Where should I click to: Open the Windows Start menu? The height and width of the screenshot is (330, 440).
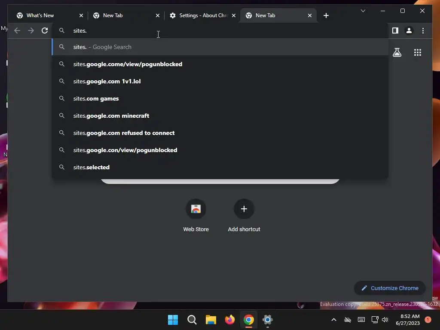173,320
